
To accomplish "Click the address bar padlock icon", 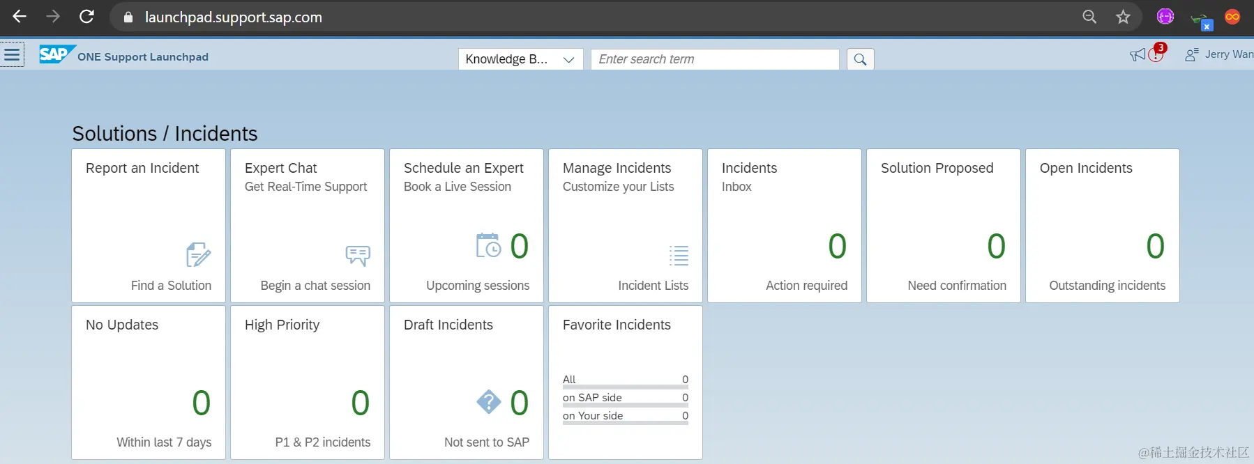I will (x=128, y=17).
